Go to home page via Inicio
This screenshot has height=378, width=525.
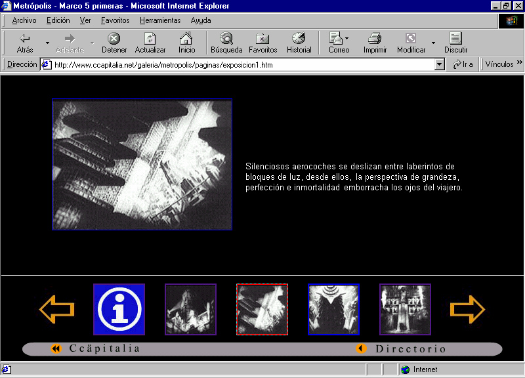pos(186,43)
